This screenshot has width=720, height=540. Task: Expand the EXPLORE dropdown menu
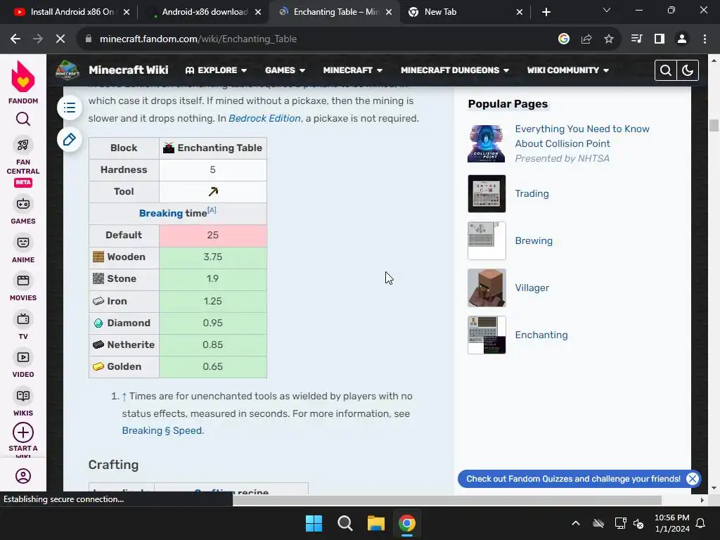216,70
